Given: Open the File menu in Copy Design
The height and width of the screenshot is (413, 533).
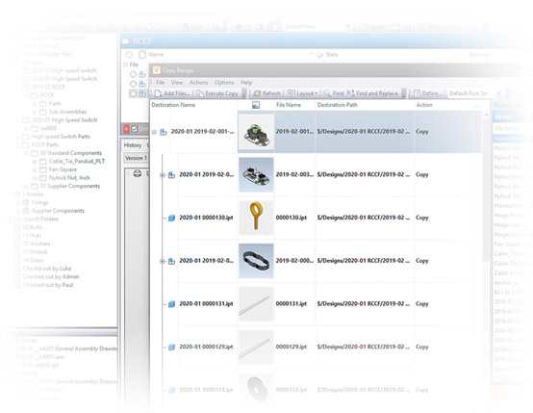Looking at the screenshot, I should point(160,83).
